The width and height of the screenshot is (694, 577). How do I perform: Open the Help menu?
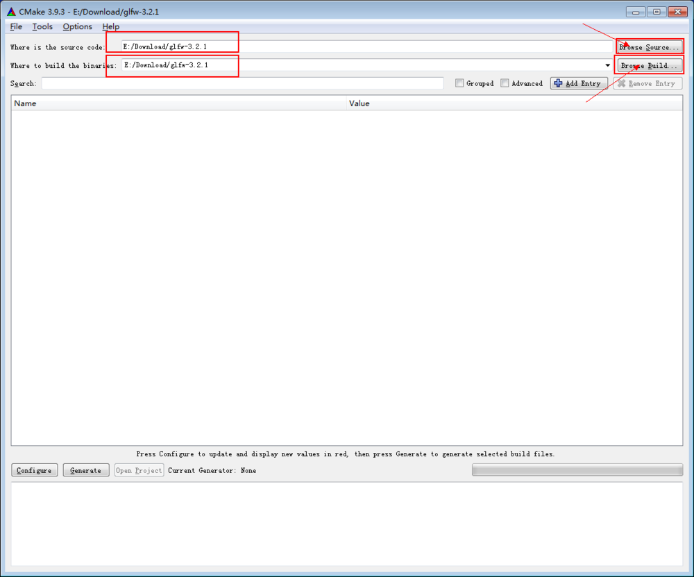[x=110, y=26]
